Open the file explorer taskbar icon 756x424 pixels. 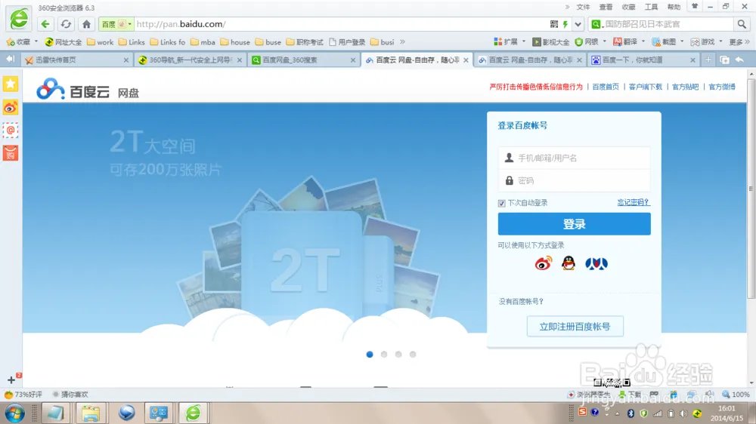90,413
